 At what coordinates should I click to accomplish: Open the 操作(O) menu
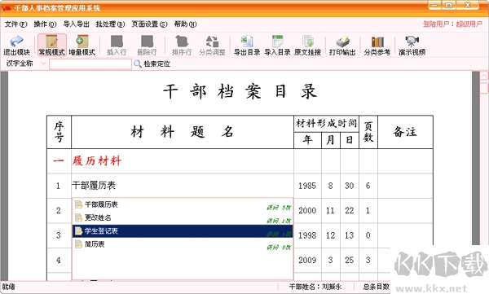pyautogui.click(x=45, y=24)
